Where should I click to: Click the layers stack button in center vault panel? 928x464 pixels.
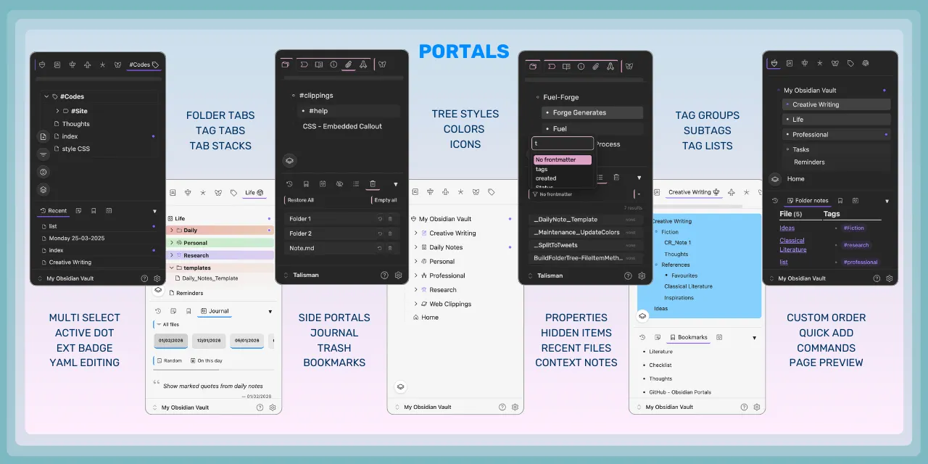tap(400, 387)
